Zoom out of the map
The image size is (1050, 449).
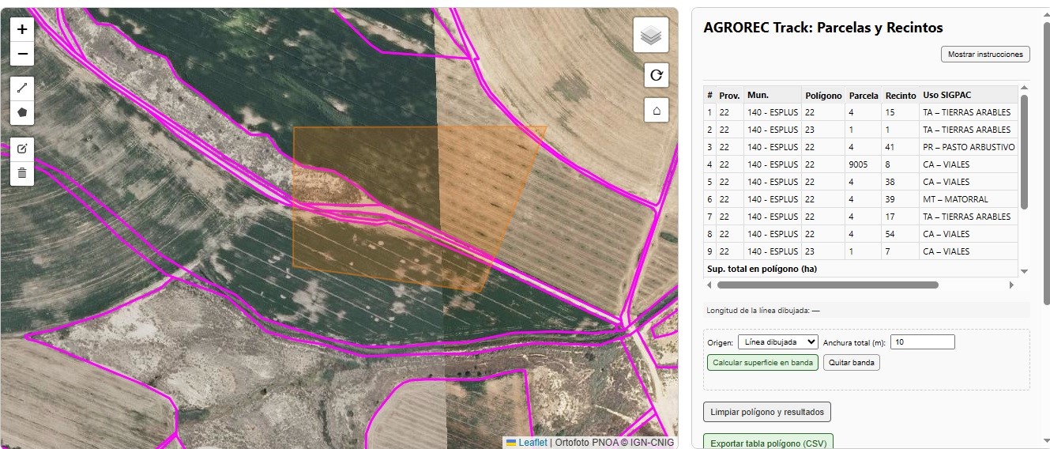point(22,54)
